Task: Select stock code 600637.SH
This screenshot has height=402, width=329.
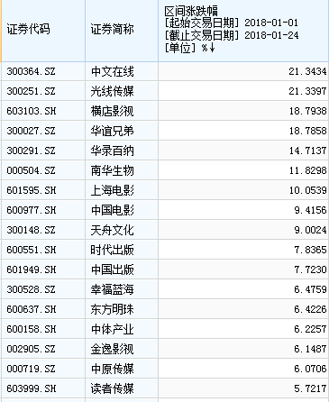Action: pyautogui.click(x=32, y=309)
